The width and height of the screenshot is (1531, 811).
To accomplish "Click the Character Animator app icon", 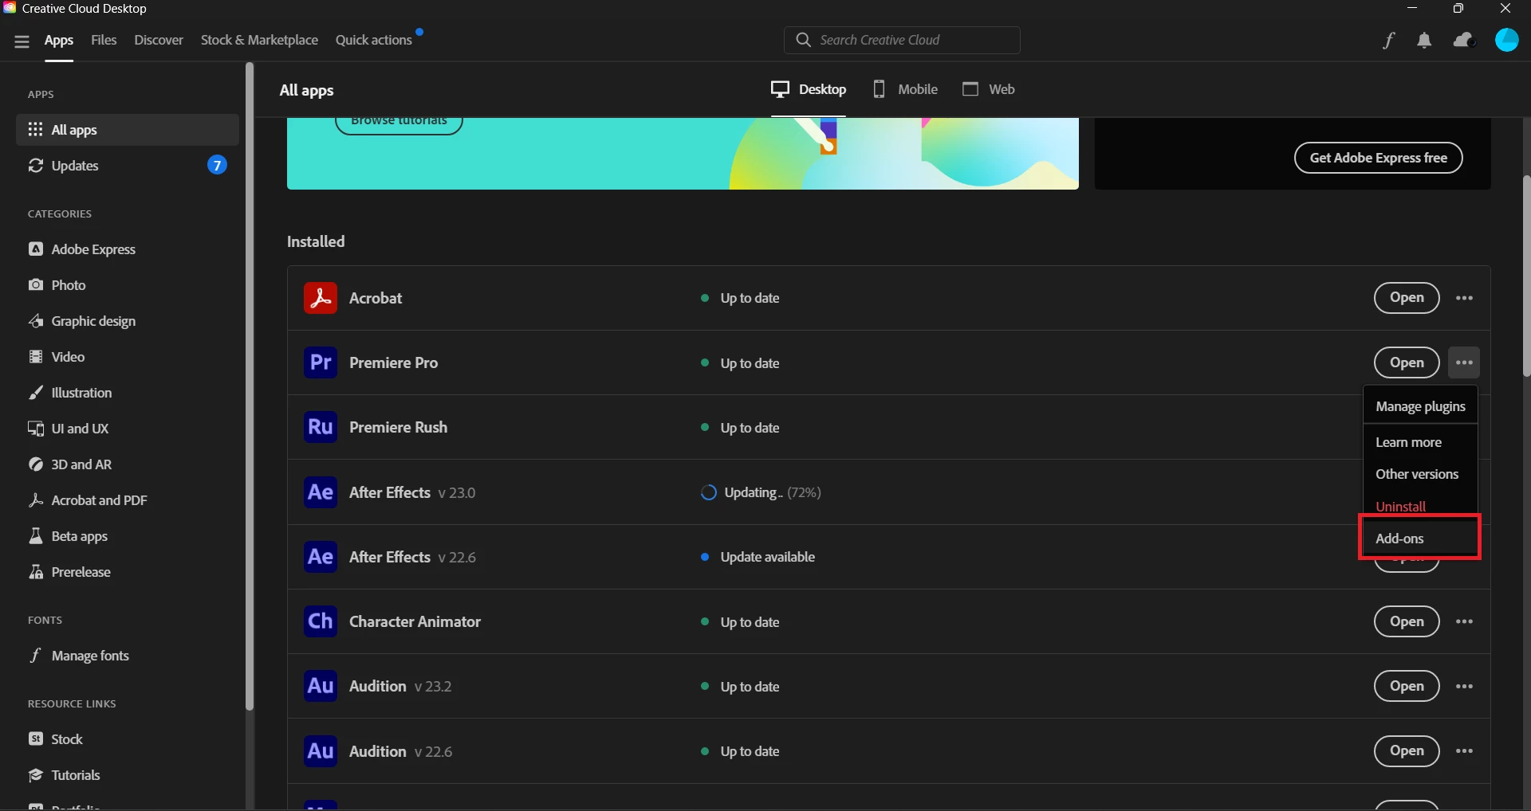I will tap(321, 621).
